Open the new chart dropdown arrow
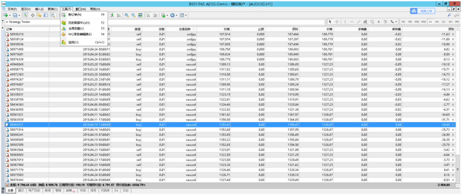 tap(10, 15)
